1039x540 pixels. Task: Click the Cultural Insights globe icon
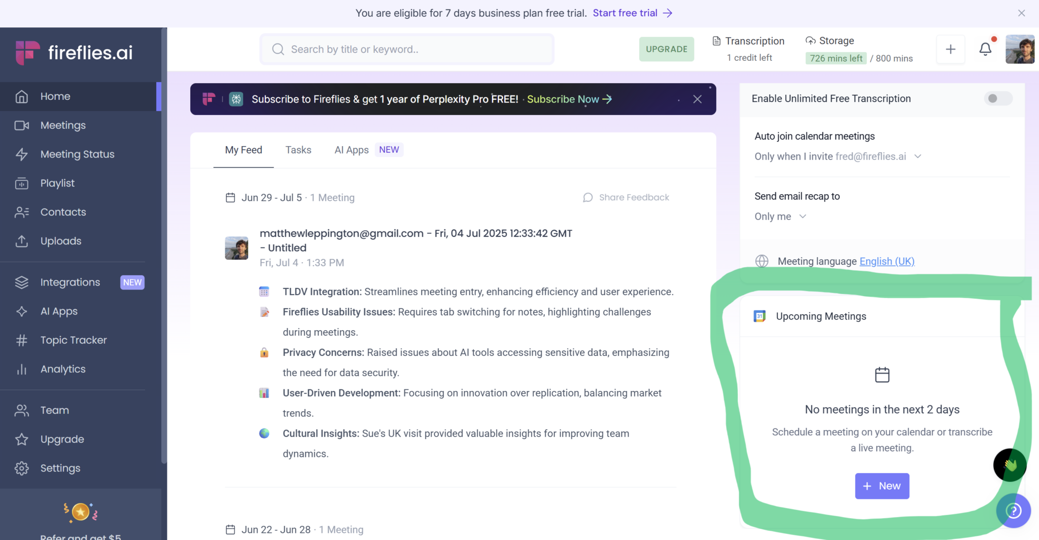click(x=264, y=434)
